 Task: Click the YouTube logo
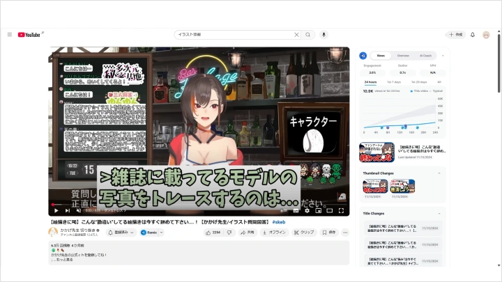click(x=29, y=34)
